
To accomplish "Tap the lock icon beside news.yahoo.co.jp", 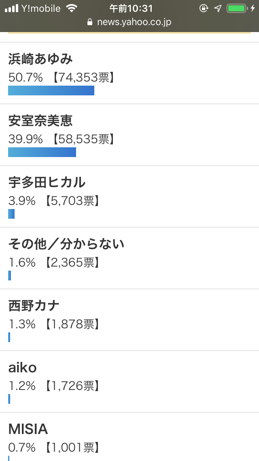I will coord(90,22).
